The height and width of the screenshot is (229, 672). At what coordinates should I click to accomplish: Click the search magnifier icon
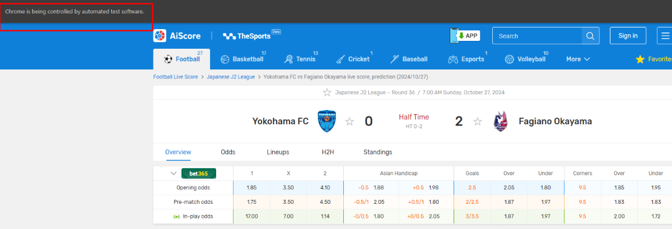590,36
